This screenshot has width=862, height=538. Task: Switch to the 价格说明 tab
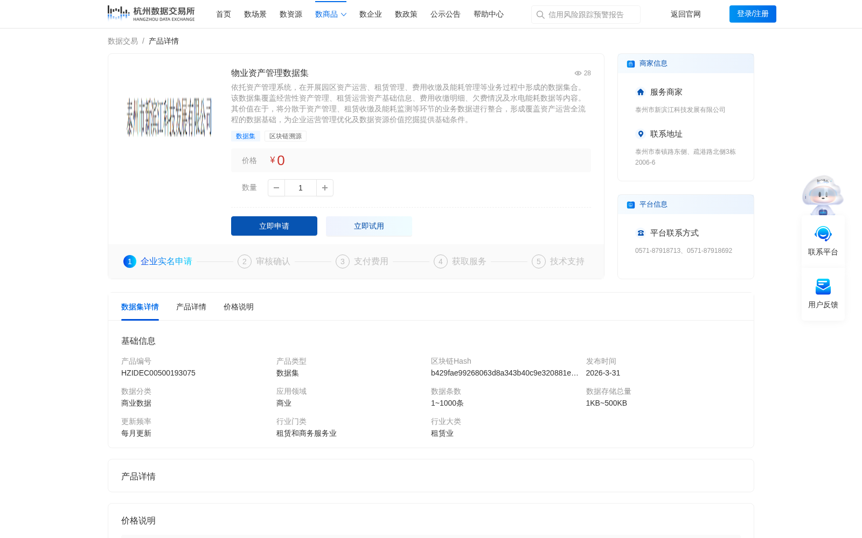(x=239, y=307)
